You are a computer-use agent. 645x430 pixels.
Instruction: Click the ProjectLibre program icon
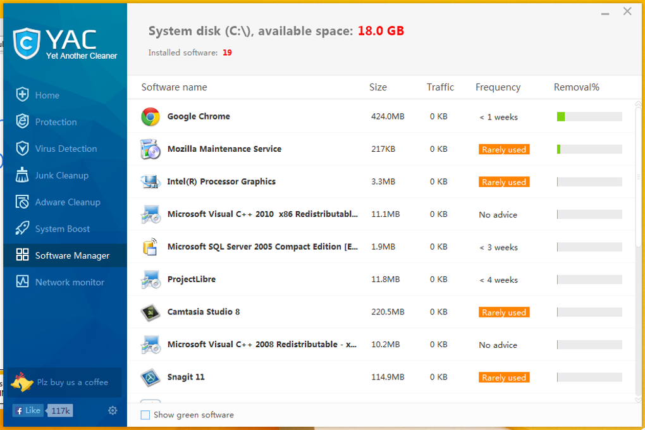tap(150, 279)
